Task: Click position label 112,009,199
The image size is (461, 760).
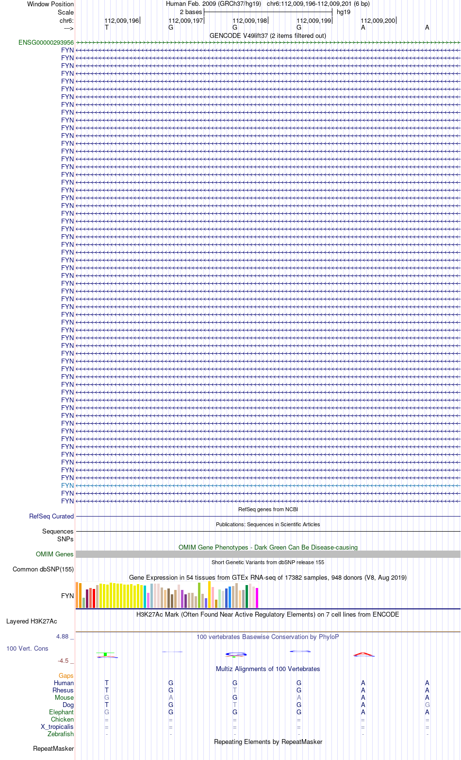Action: 314,21
